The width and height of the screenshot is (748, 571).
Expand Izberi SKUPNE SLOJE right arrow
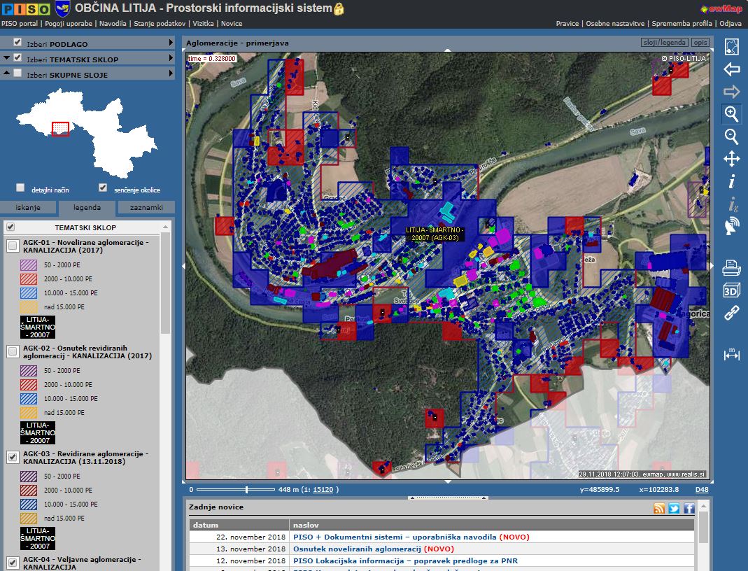pos(170,74)
